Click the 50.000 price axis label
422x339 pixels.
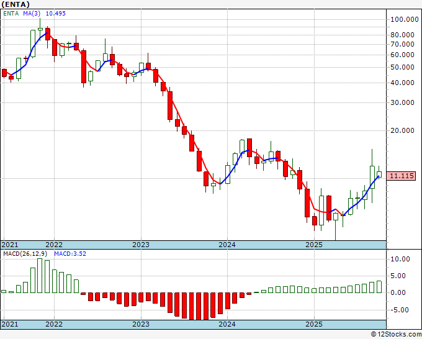[x=402, y=67]
